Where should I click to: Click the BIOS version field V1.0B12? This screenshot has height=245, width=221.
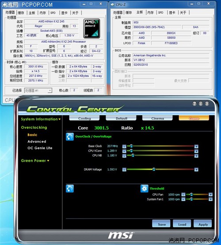coord(171,60)
